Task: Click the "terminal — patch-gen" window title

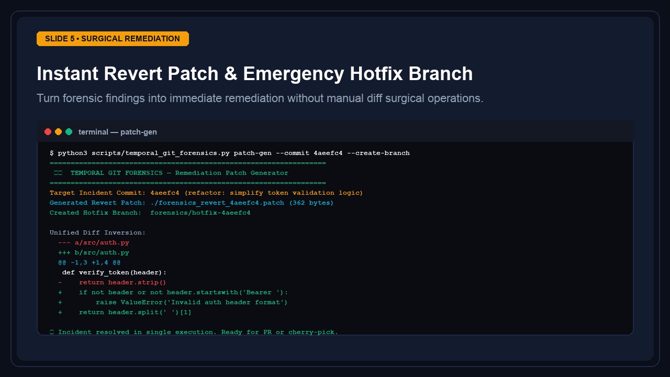Action: tap(118, 132)
